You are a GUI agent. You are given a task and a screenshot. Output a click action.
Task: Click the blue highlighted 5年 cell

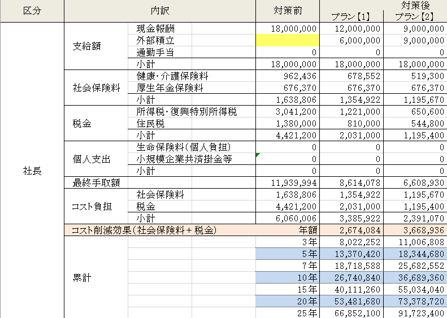click(288, 254)
